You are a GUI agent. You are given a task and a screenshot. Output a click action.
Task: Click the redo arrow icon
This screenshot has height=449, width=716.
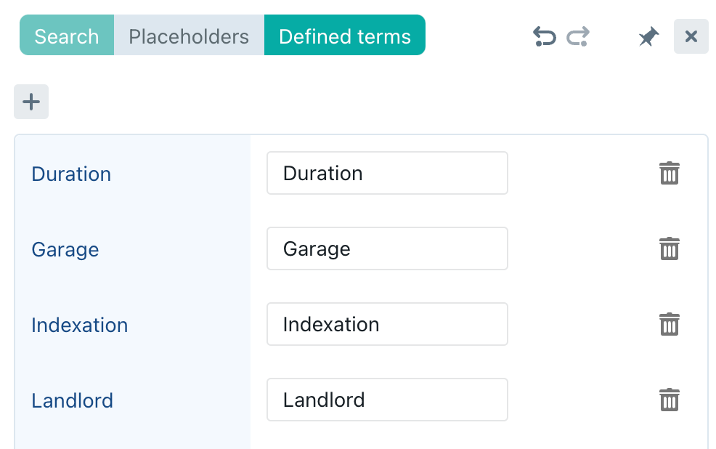click(x=578, y=36)
